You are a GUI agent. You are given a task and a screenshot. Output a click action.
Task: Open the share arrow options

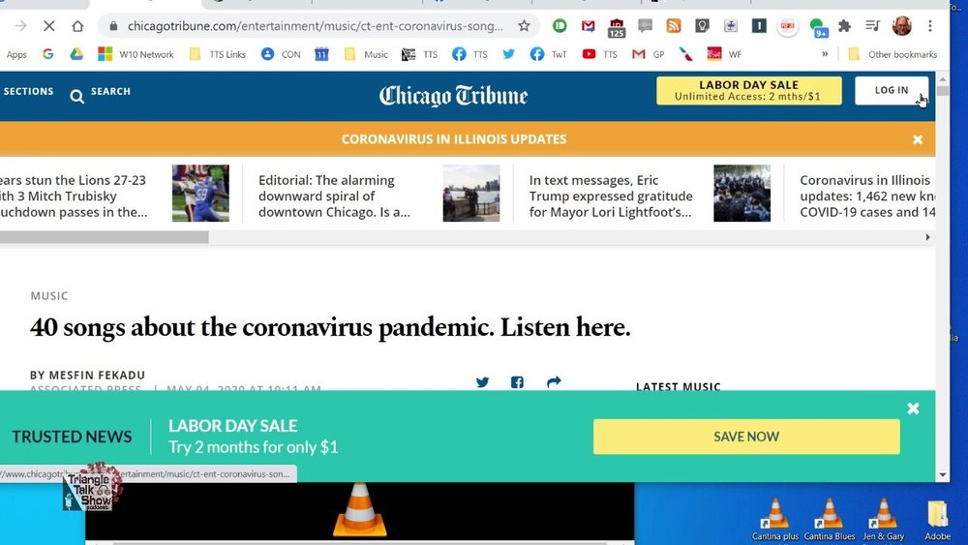click(x=554, y=382)
